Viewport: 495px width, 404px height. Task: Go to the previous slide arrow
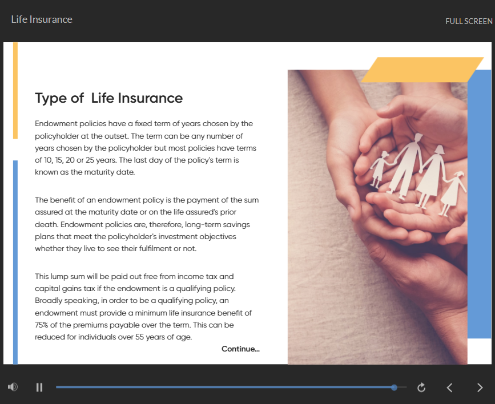pos(449,387)
